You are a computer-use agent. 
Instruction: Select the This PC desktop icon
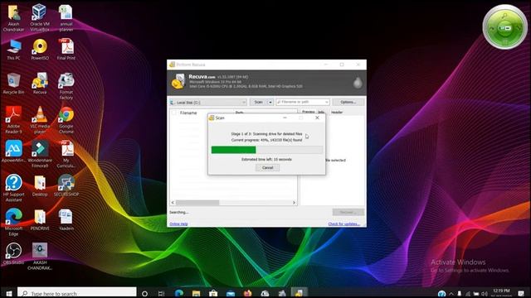coord(13,50)
